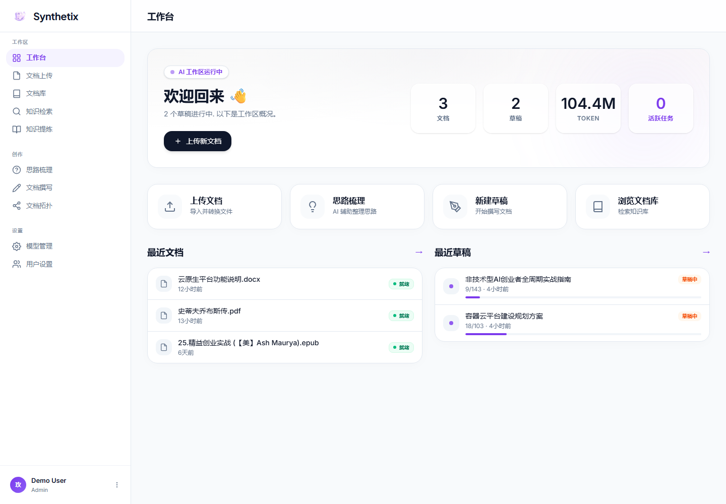Viewport: 726px width, 504px height.
Task: Click progress bar of 容器云平台建设规划方案 draft
Action: point(583,334)
